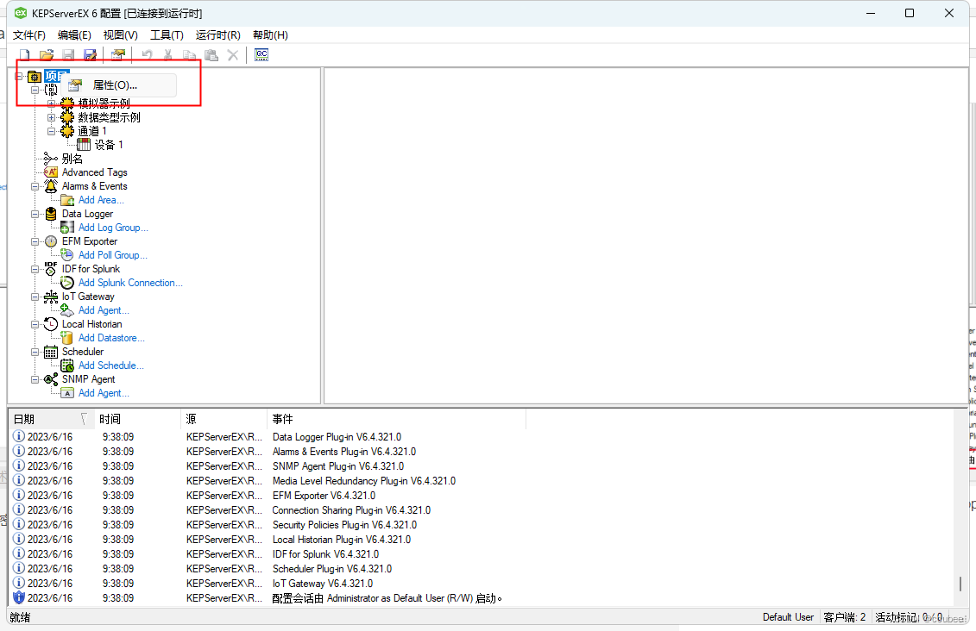The width and height of the screenshot is (976, 631).
Task: Click Default User in the status bar
Action: point(788,617)
